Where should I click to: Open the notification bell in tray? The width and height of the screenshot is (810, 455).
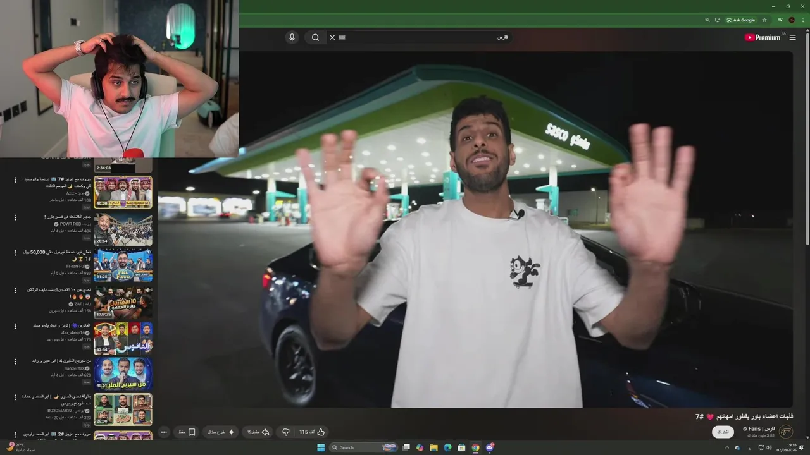(801, 447)
